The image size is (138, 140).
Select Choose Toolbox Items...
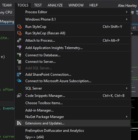coord(73,103)
